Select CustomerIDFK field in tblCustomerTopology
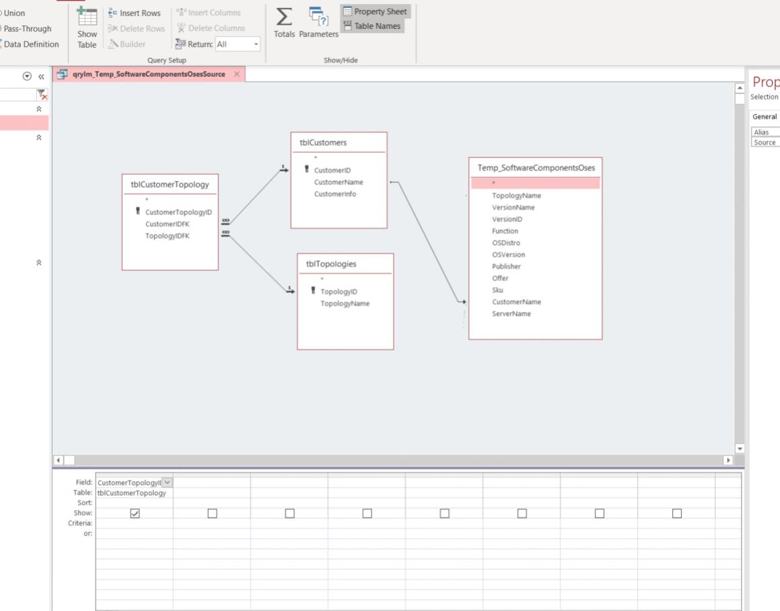This screenshot has width=780, height=611. coord(167,224)
